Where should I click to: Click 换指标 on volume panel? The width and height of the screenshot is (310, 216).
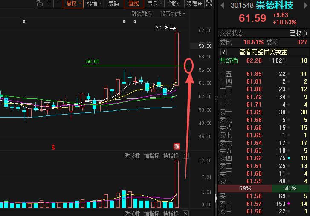(171, 156)
